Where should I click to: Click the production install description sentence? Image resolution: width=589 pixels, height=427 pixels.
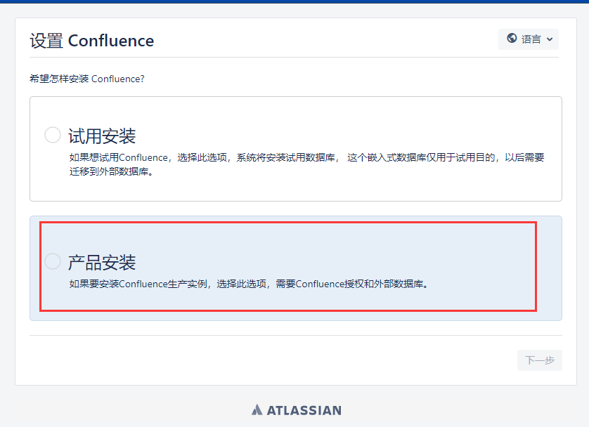tap(248, 284)
